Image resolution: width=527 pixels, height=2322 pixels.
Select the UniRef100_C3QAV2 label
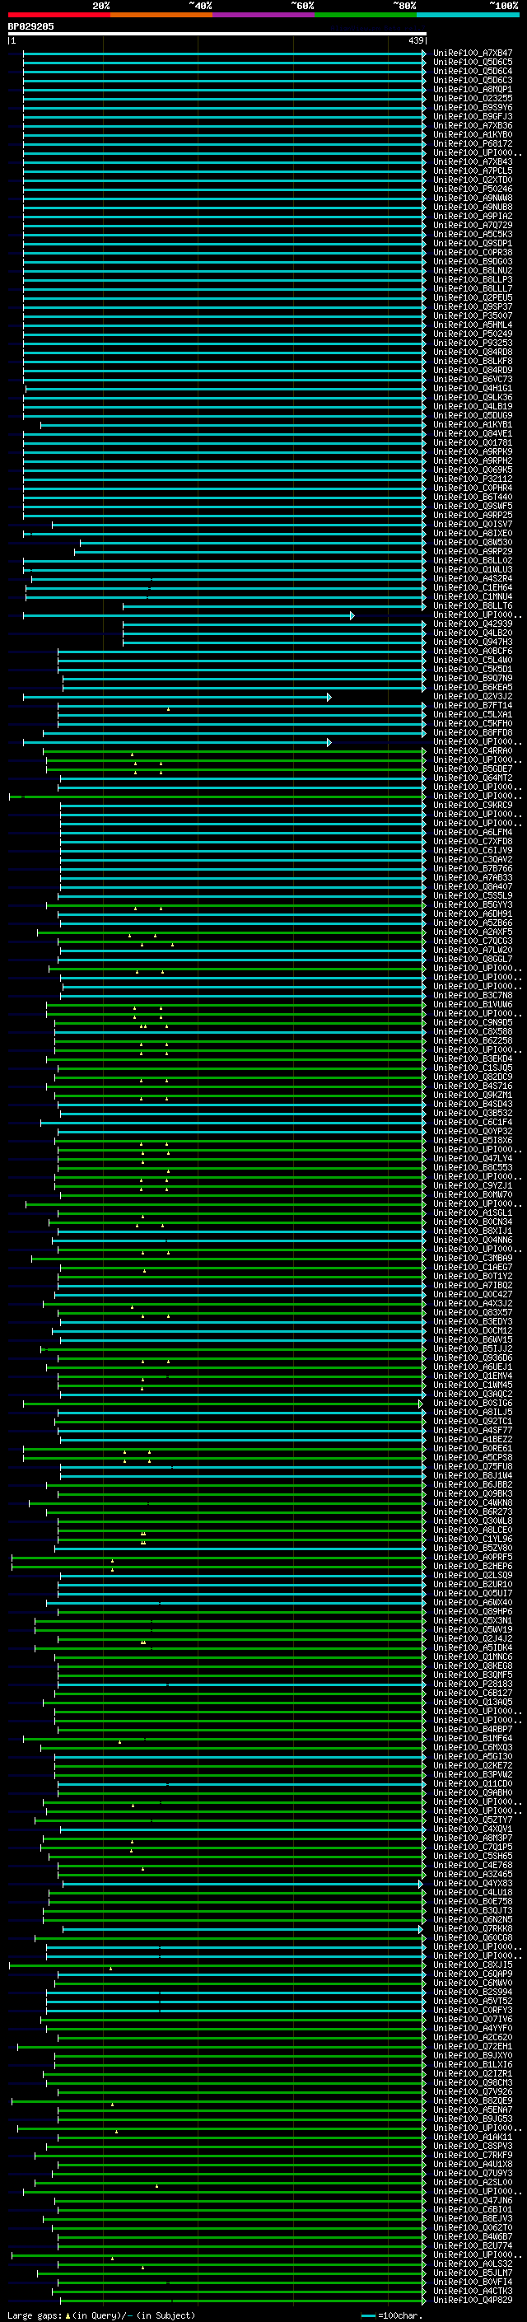(473, 859)
